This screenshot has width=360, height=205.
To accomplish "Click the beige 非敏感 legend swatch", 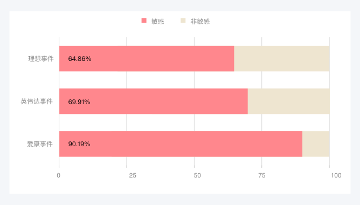I will tap(183, 20).
